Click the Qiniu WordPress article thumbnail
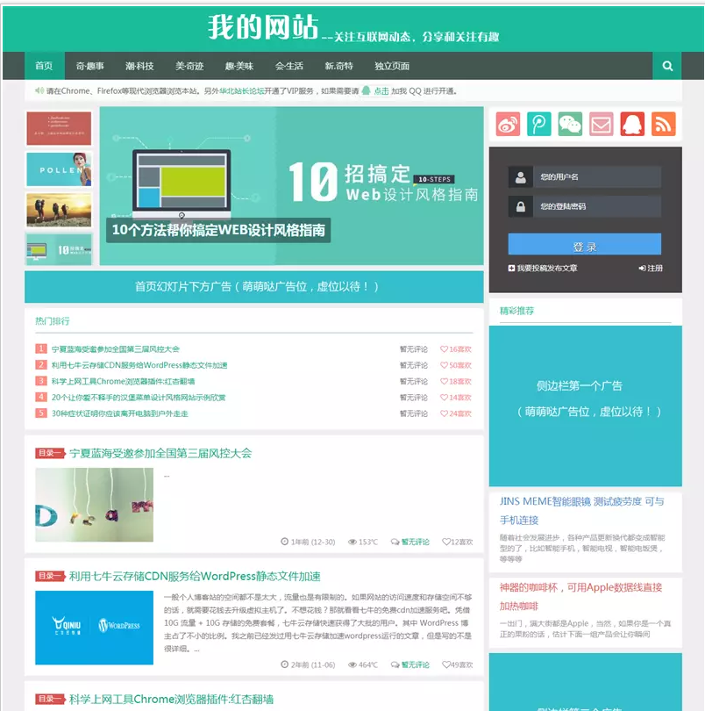 [x=94, y=628]
